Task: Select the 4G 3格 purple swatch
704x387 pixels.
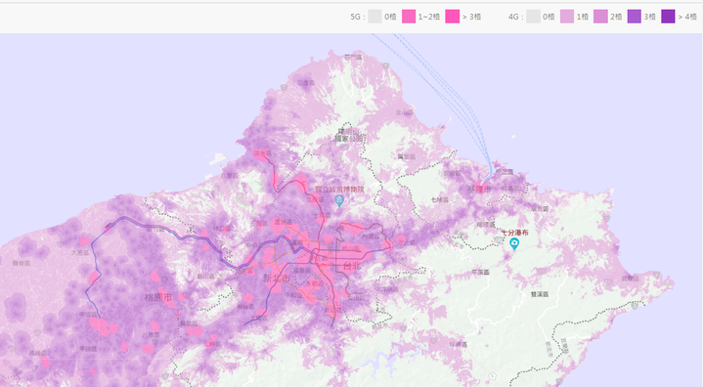Action: point(635,17)
